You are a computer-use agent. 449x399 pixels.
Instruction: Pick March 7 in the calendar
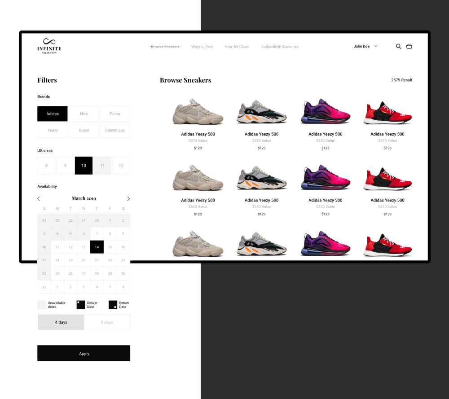point(97,234)
